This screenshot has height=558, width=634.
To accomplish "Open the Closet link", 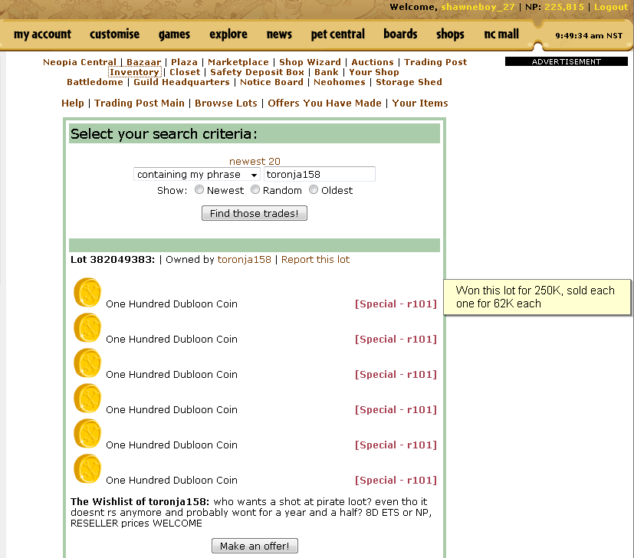I will click(185, 72).
